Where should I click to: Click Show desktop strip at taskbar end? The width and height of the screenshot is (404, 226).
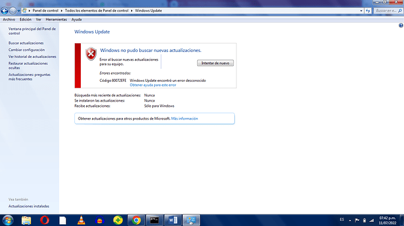tap(402, 220)
